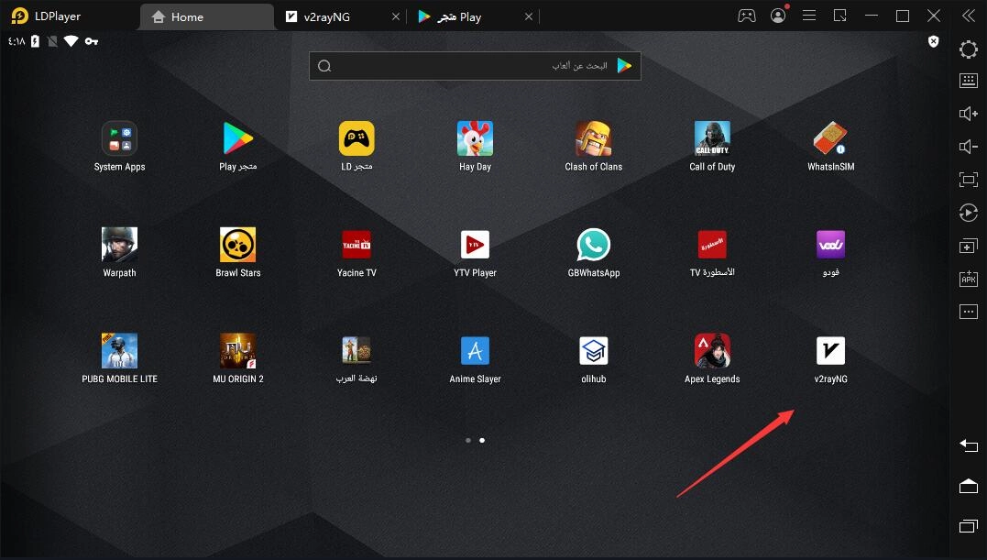Open the System Apps folder
The width and height of the screenshot is (987, 560).
tap(120, 138)
